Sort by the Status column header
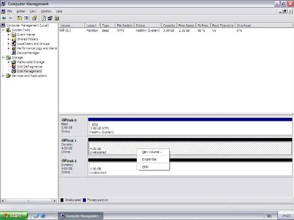This screenshot has height=220, width=294. tap(148, 26)
